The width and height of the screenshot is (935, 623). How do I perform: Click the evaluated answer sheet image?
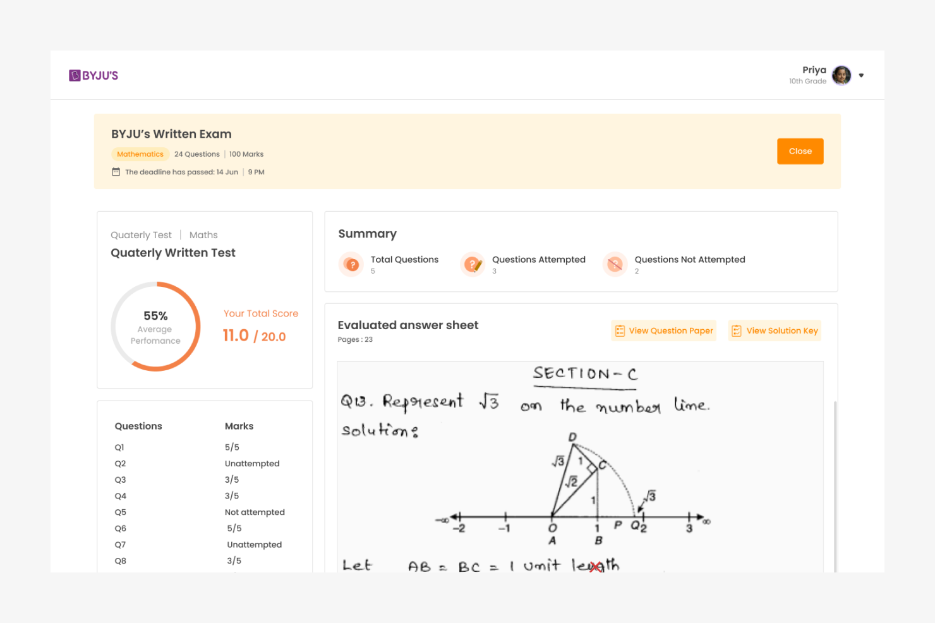580,467
